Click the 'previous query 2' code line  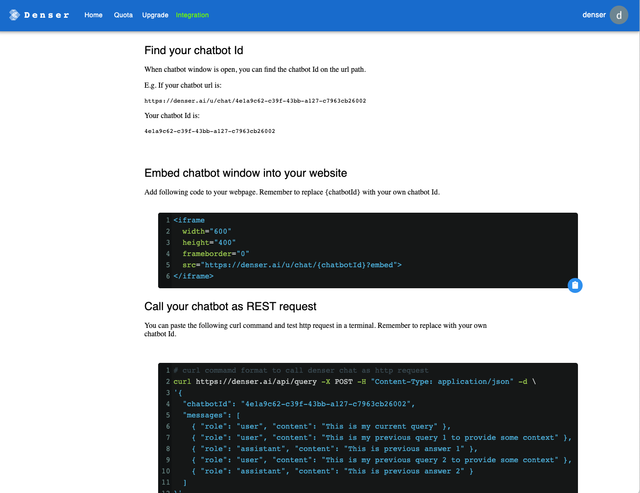click(x=382, y=460)
